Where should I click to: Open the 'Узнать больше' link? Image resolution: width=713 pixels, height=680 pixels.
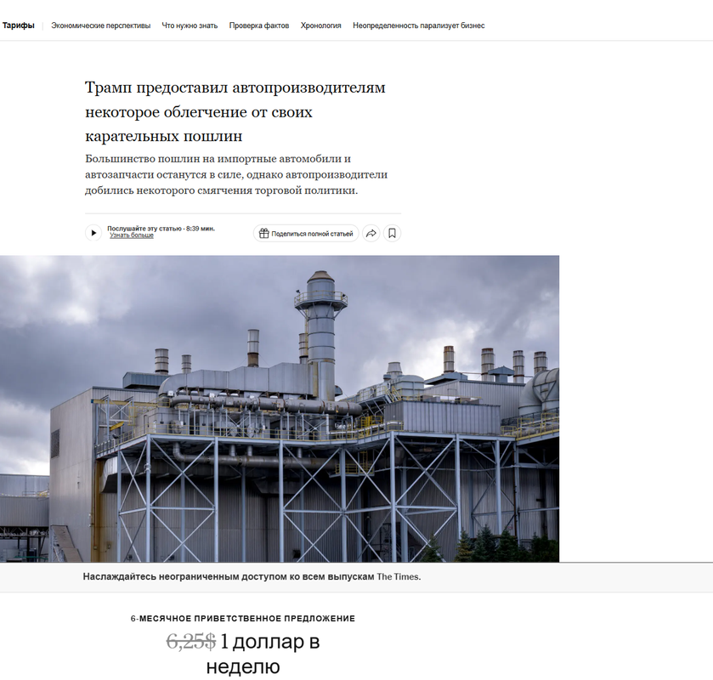click(x=132, y=235)
